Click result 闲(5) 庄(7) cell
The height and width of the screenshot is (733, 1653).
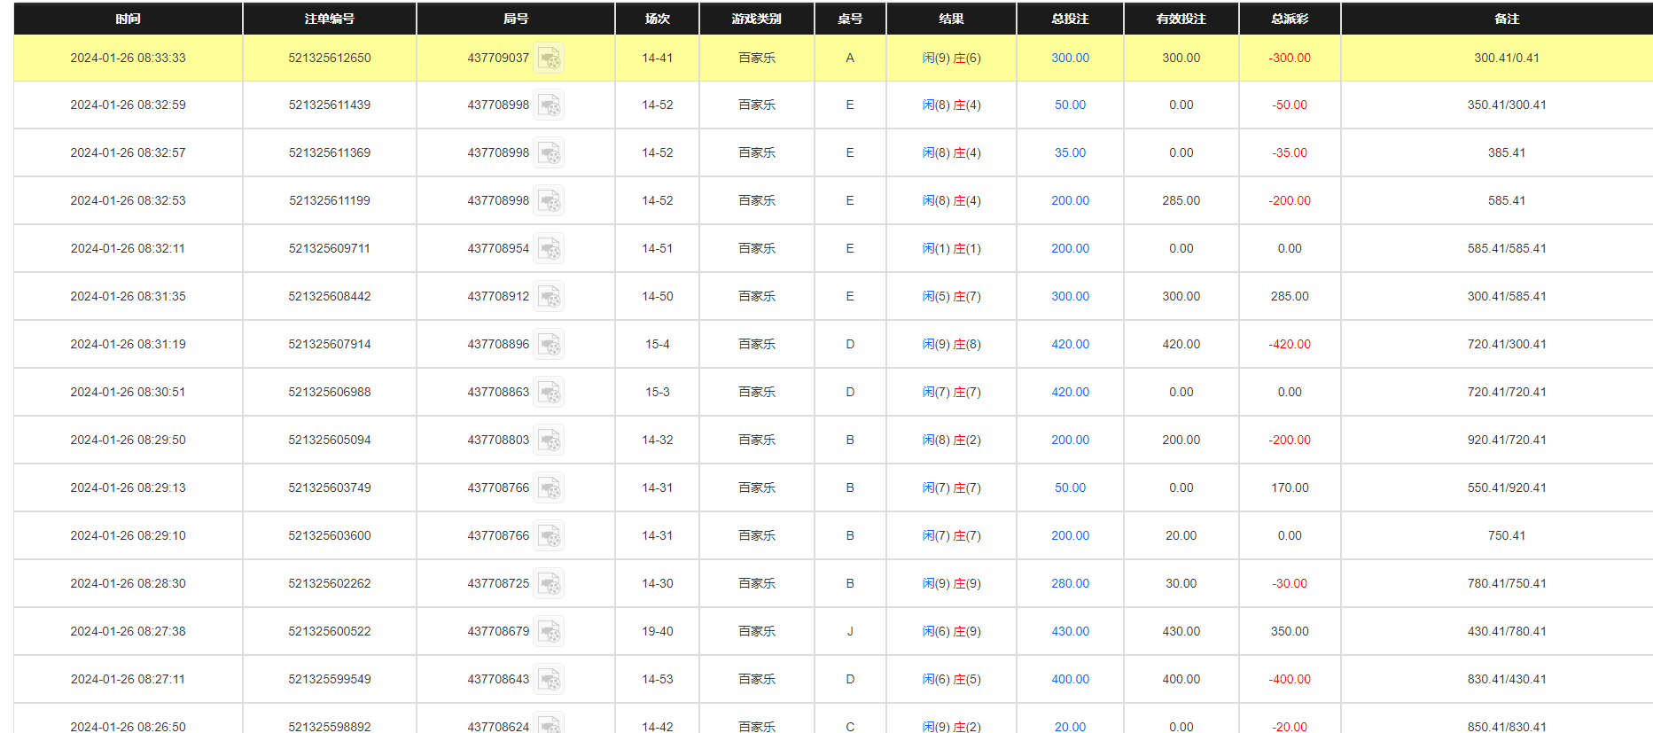[x=951, y=296]
